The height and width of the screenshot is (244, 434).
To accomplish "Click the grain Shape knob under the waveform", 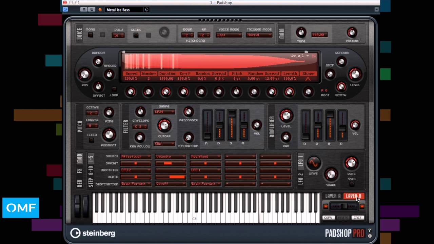I will 308,91.
